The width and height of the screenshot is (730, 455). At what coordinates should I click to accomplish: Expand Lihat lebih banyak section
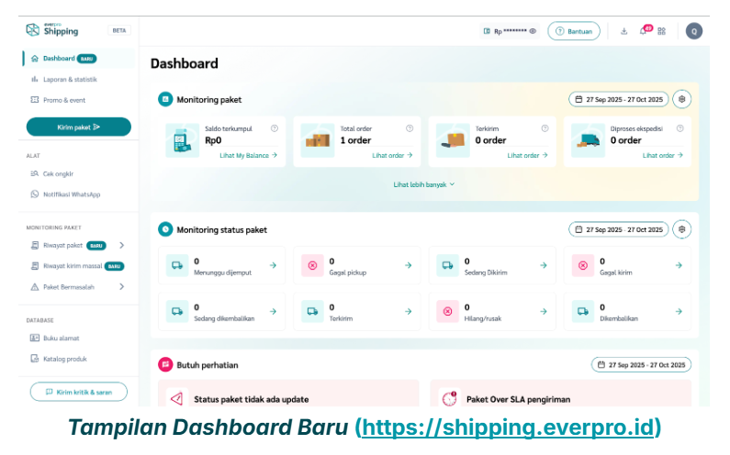423,184
